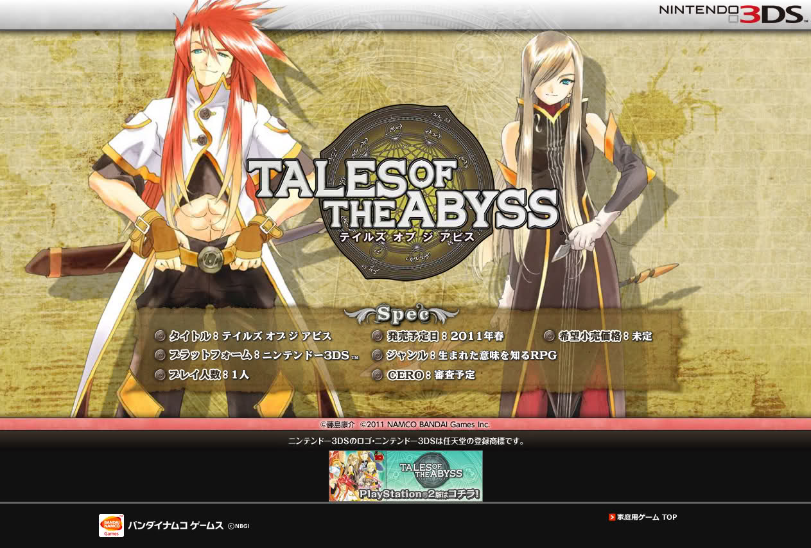The image size is (811, 548).
Task: Click the bullet icon beside プレイ人数
Action: pos(161,374)
